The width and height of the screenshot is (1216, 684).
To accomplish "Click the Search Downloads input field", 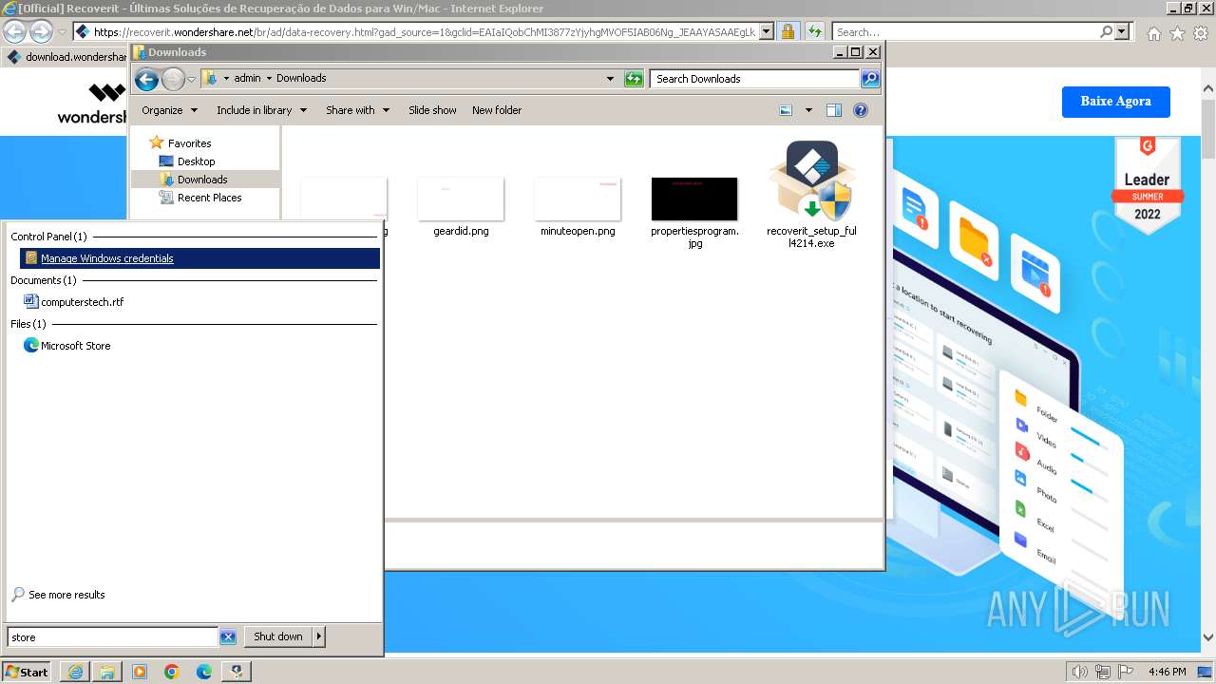I will point(755,79).
